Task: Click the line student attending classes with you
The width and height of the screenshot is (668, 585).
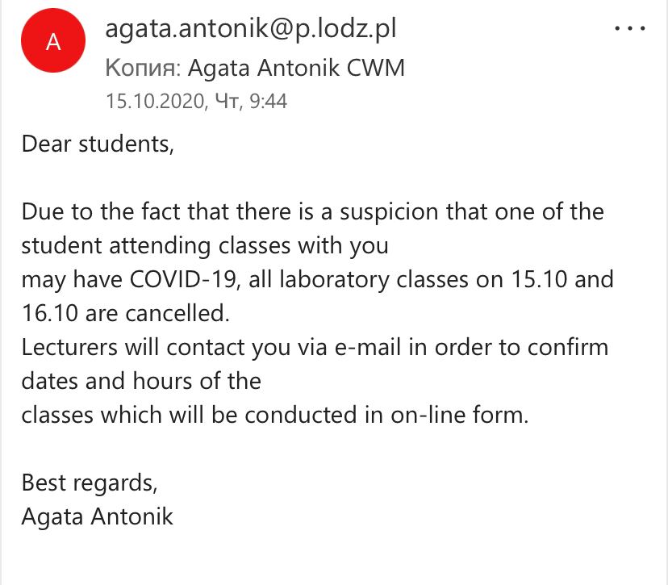Action: click(205, 246)
